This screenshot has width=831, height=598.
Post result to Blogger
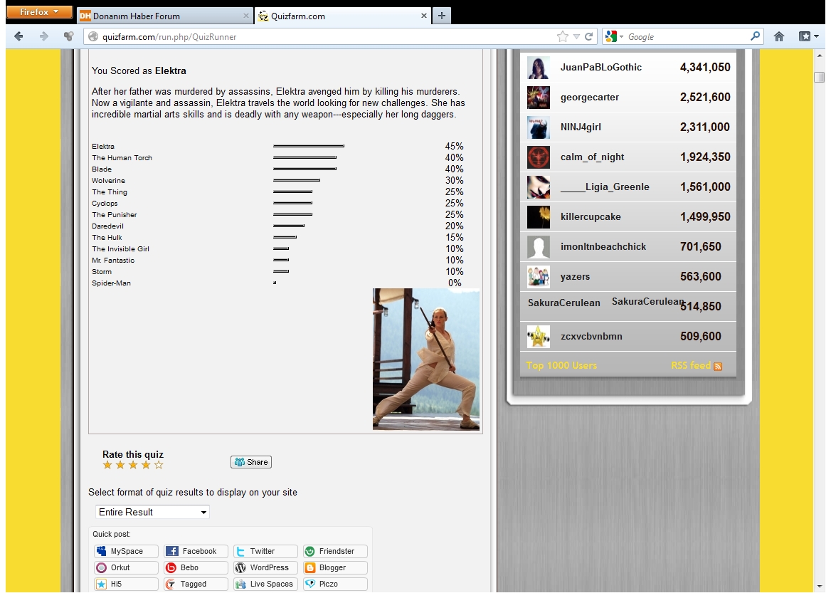pos(335,568)
